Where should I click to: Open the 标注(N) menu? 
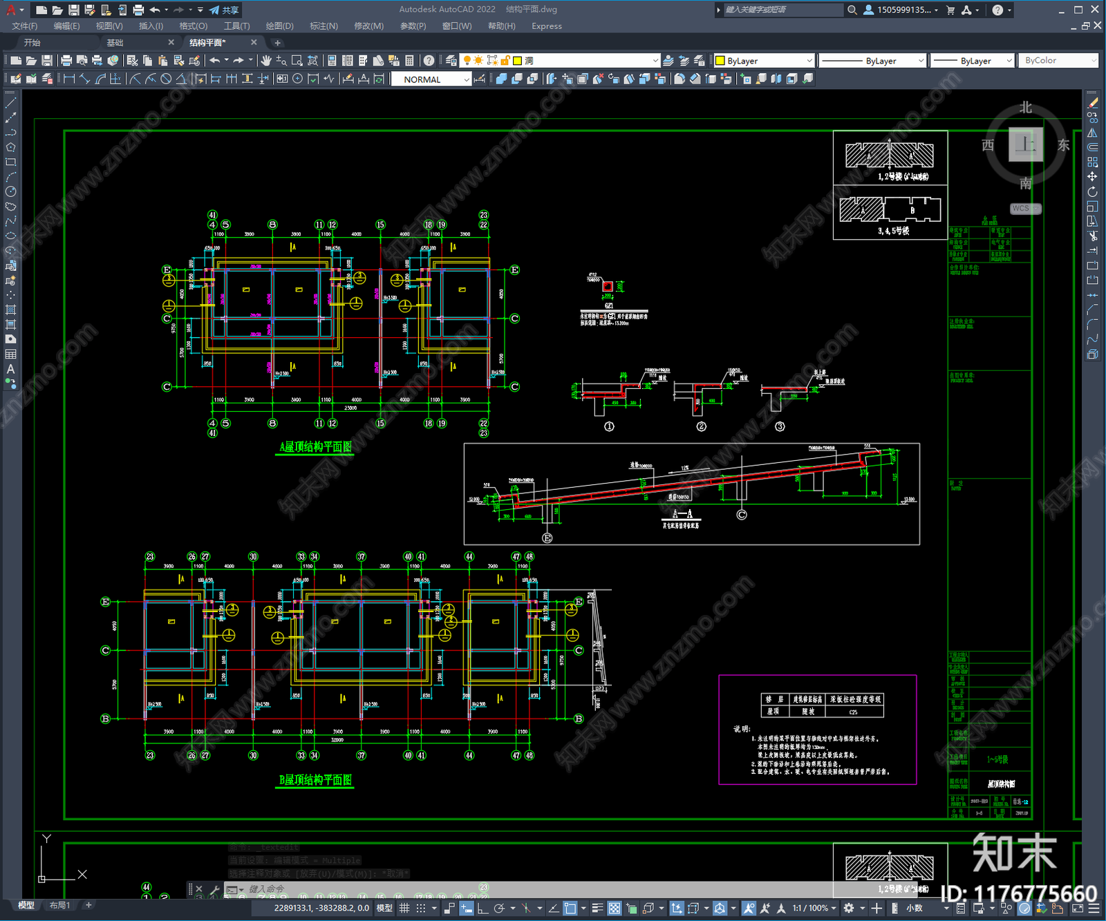pos(324,26)
